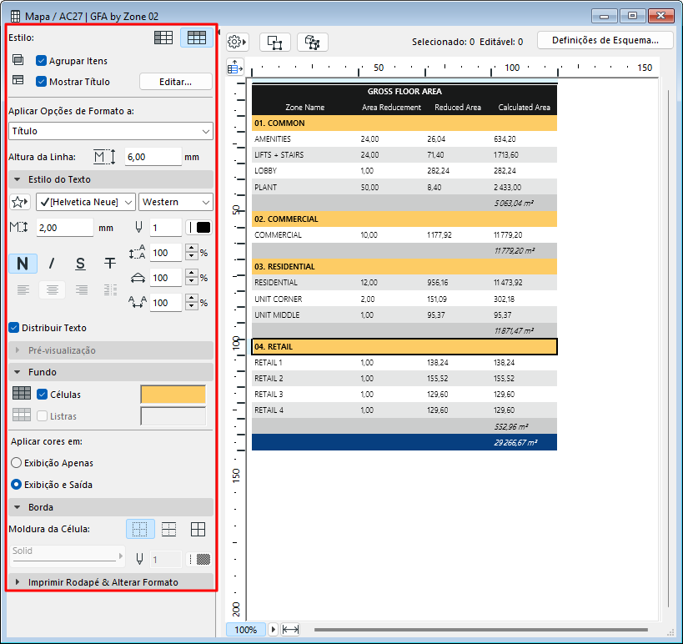Expand Imprimir Rodapé & Alterar Formato

click(x=111, y=582)
